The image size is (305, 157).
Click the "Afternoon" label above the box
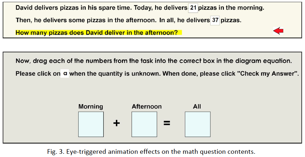[147, 106]
